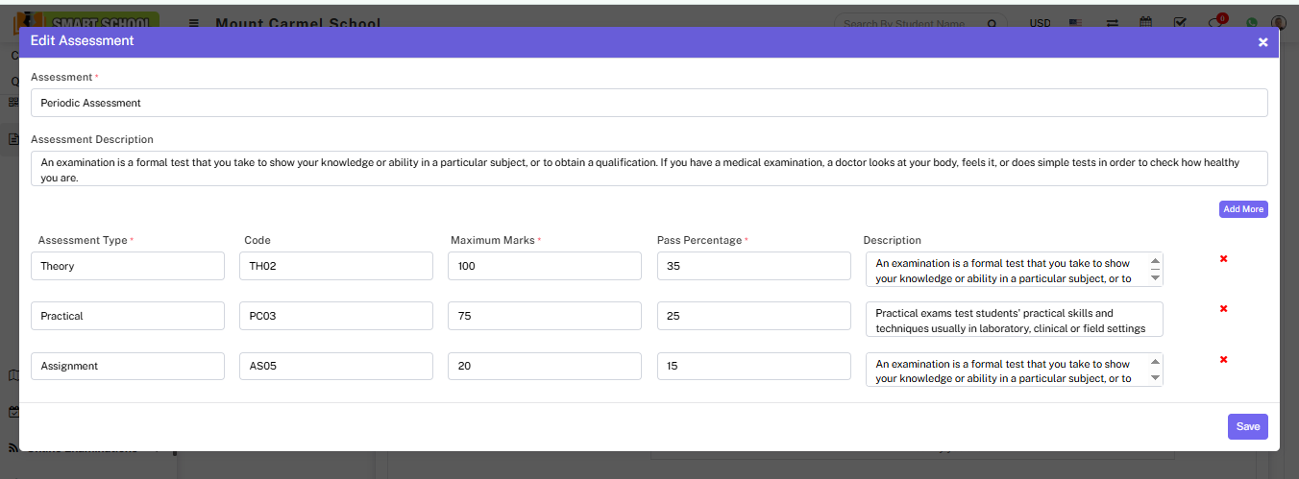Open the user profile avatar

pos(1279,23)
